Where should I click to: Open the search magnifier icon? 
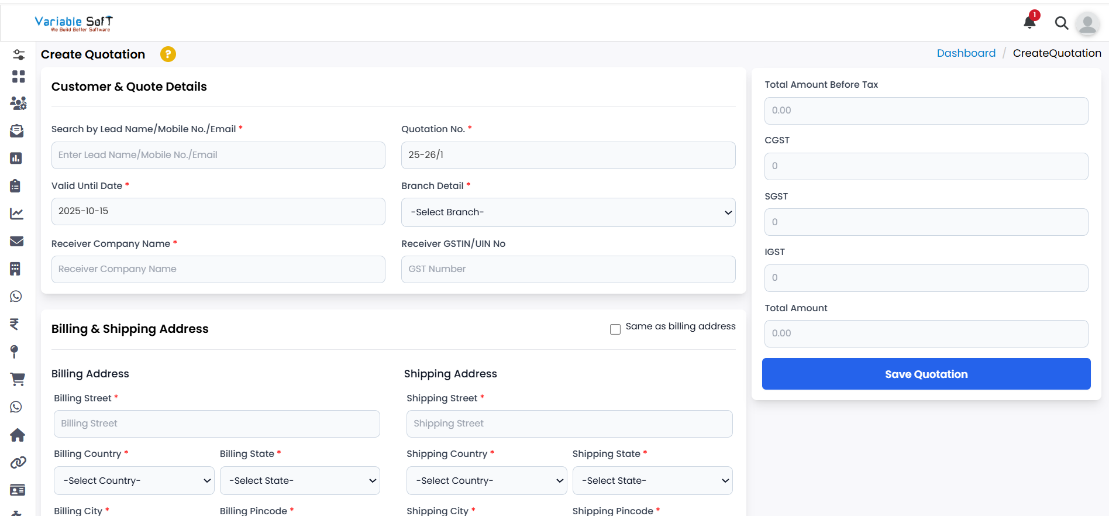click(x=1061, y=23)
